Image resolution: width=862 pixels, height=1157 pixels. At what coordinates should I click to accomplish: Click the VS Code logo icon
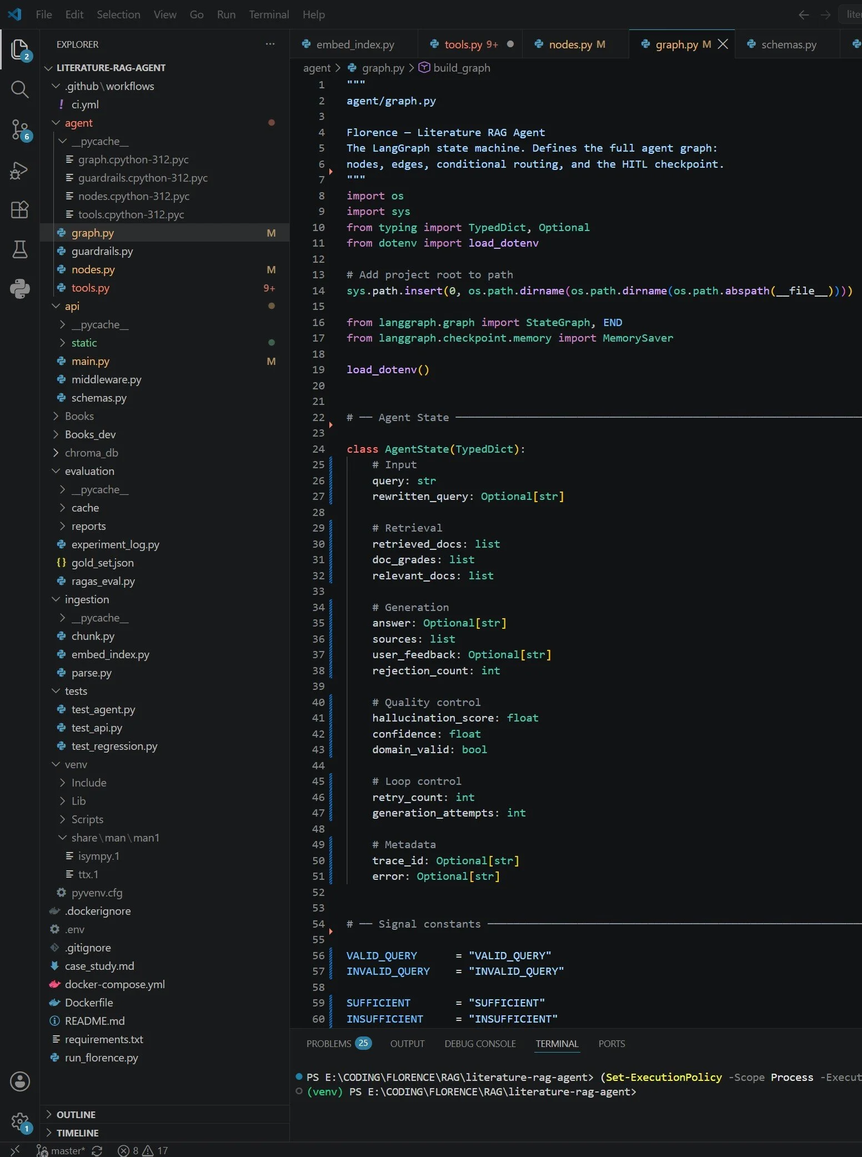click(15, 14)
